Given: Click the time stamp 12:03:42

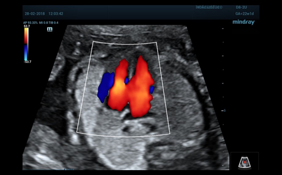Looking at the screenshot, I should (x=55, y=14).
